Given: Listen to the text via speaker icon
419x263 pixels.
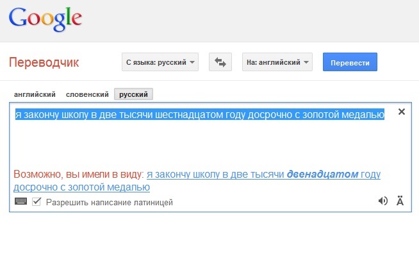Looking at the screenshot, I should (383, 201).
